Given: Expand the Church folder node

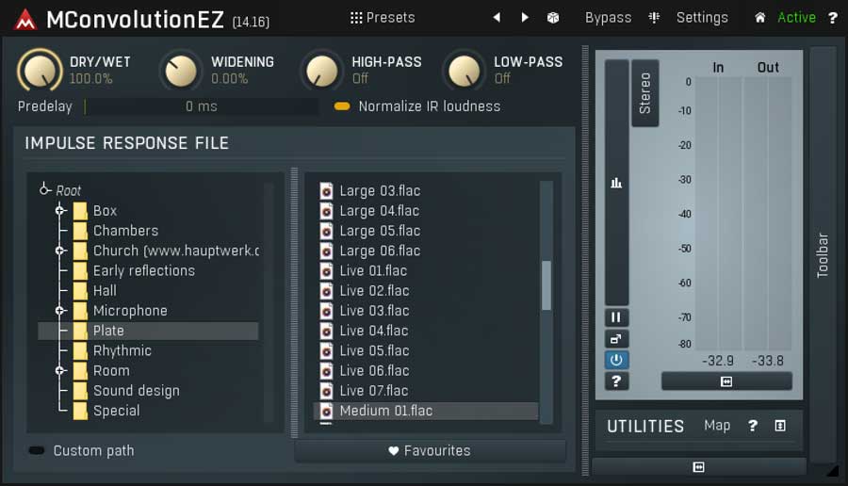Looking at the screenshot, I should 60,251.
